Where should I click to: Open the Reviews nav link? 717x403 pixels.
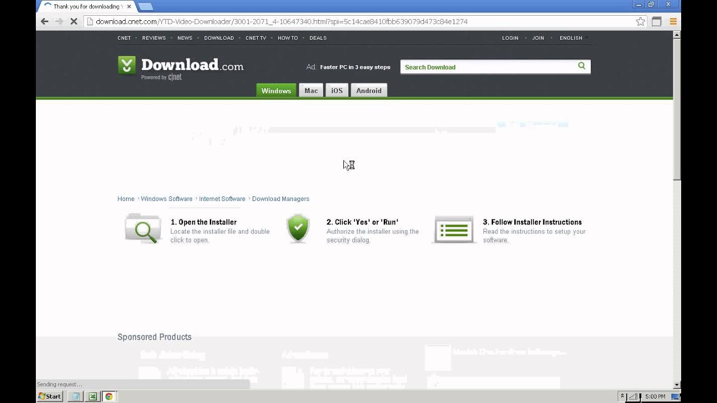pyautogui.click(x=154, y=38)
